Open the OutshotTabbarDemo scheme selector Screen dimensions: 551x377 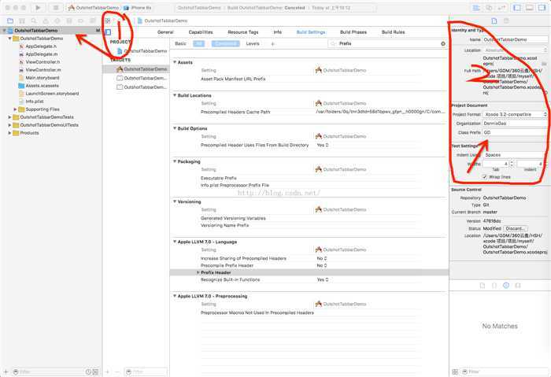click(x=94, y=8)
